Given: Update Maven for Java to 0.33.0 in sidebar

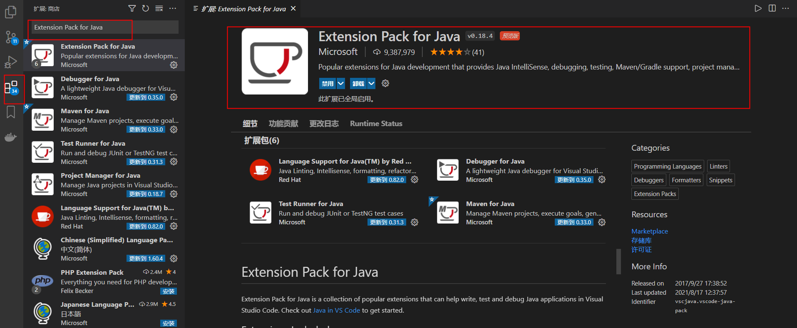Looking at the screenshot, I should [146, 129].
